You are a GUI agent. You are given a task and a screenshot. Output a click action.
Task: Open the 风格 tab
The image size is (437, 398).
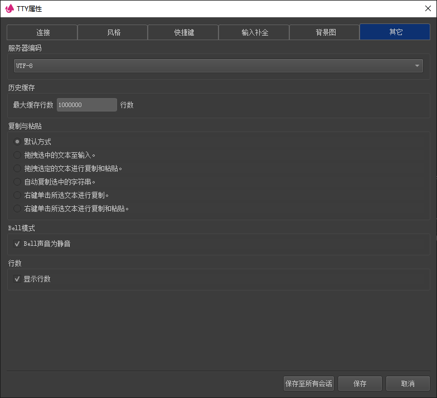tap(113, 32)
